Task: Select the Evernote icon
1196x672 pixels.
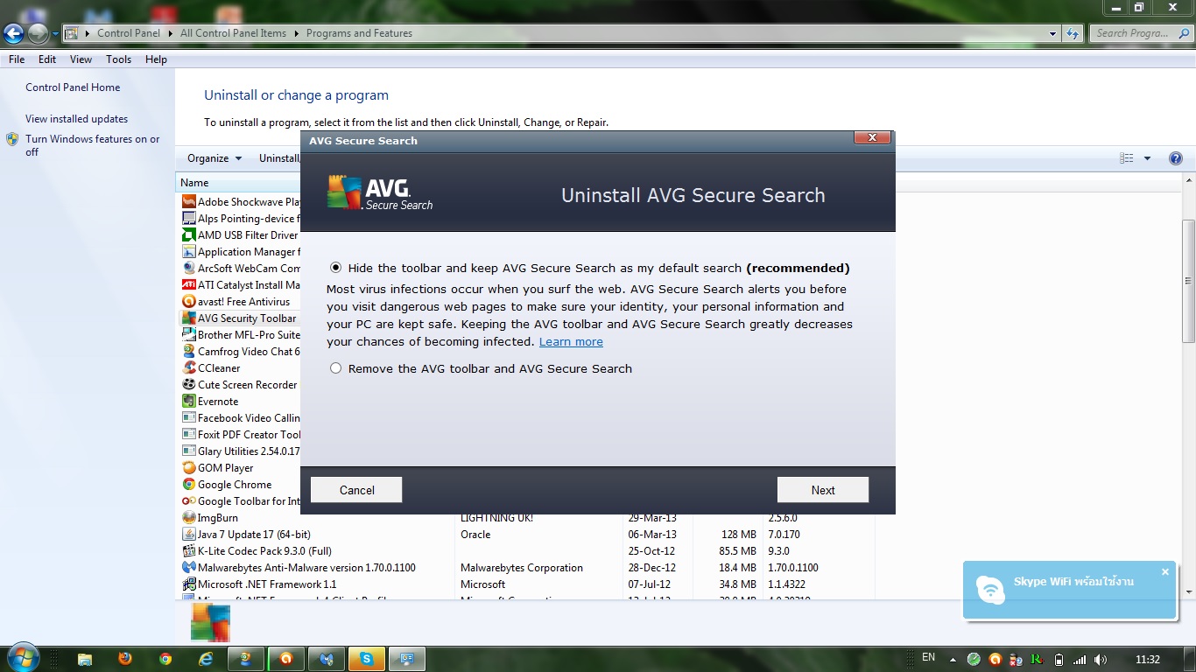Action: pyautogui.click(x=189, y=402)
